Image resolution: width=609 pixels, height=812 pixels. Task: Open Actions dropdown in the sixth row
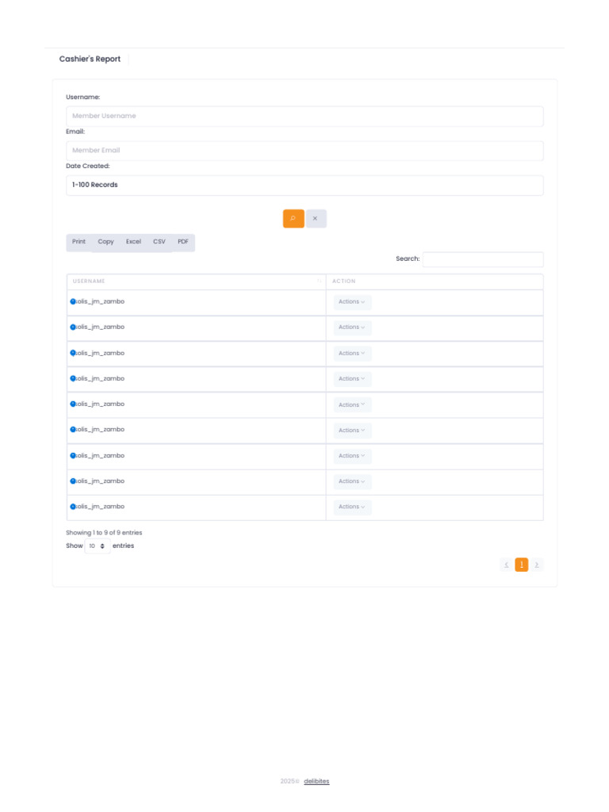point(352,431)
